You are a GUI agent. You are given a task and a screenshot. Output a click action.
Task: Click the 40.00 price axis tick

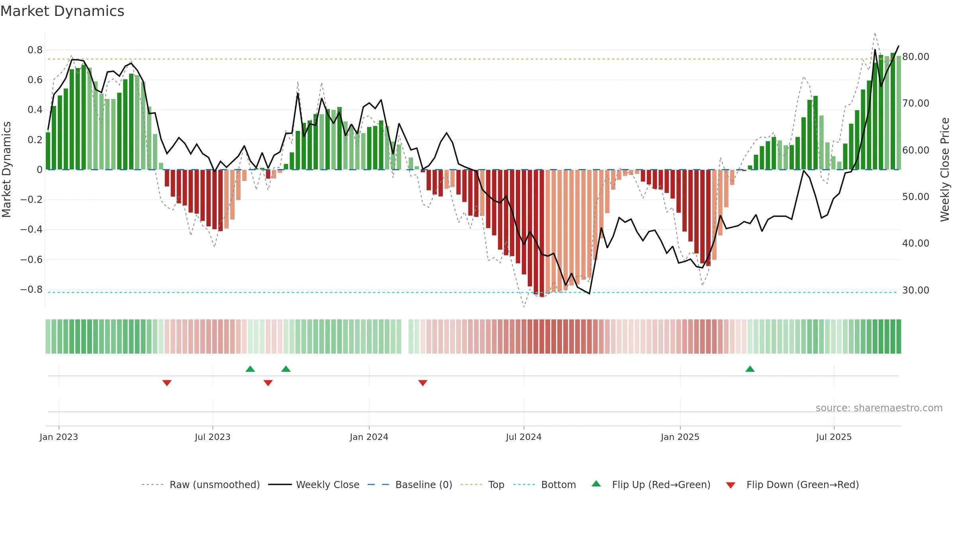pos(916,243)
